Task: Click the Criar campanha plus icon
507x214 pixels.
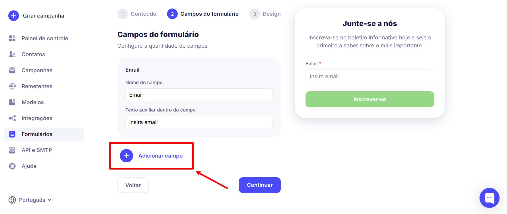Action: point(14,16)
